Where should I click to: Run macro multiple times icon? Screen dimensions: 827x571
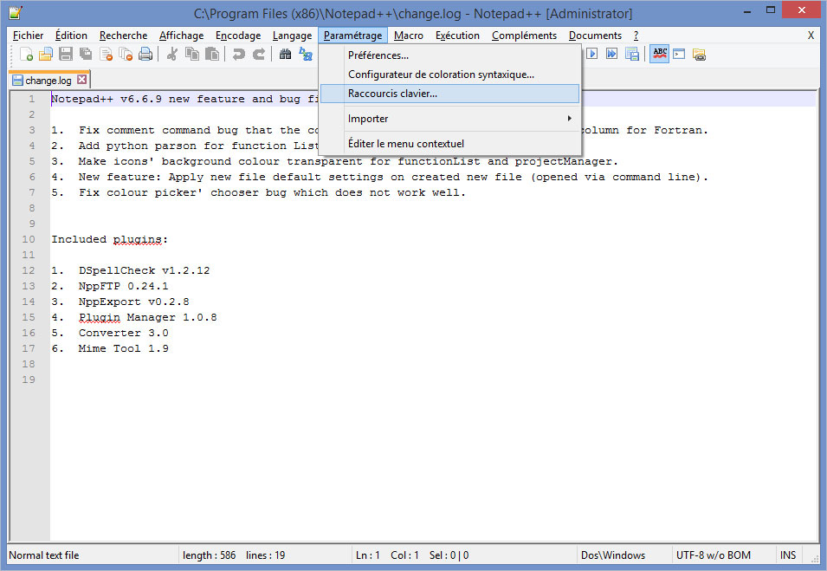[612, 54]
